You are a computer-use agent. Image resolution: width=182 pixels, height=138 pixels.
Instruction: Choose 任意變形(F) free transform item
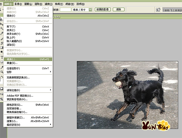coord(28,68)
